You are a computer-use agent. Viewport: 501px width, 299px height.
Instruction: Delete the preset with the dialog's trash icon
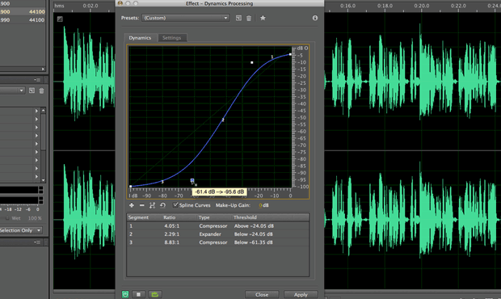click(x=249, y=19)
